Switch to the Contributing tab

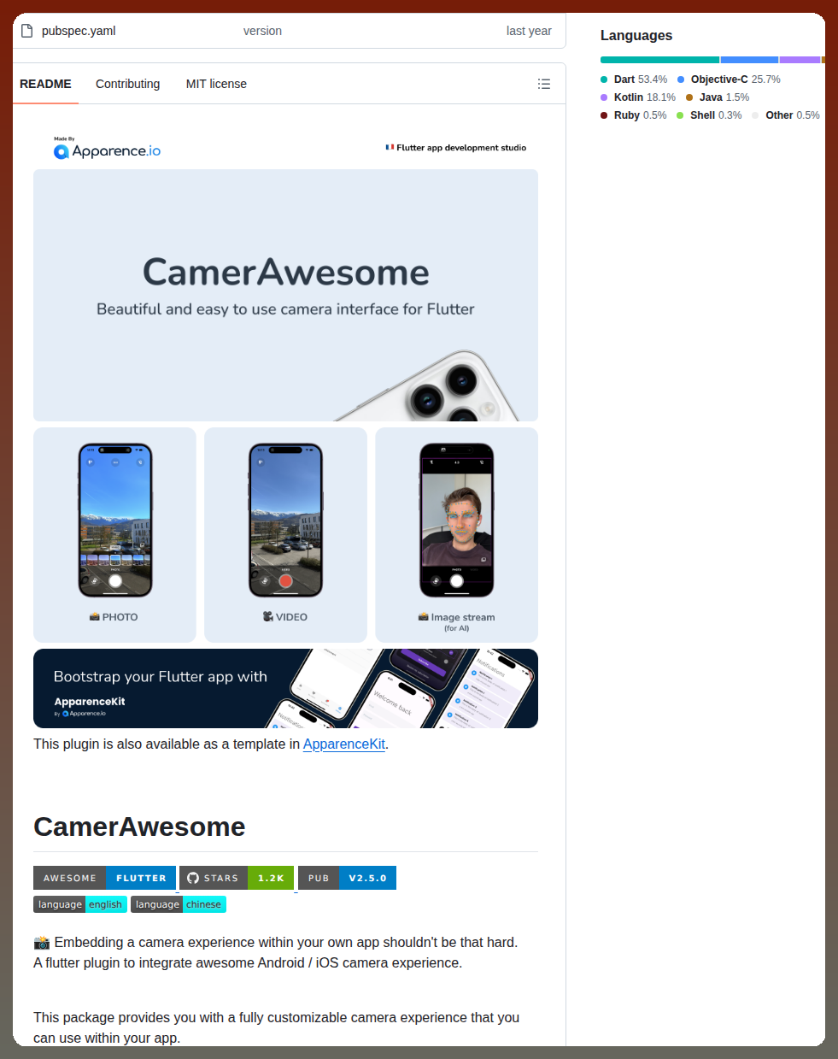[127, 84]
